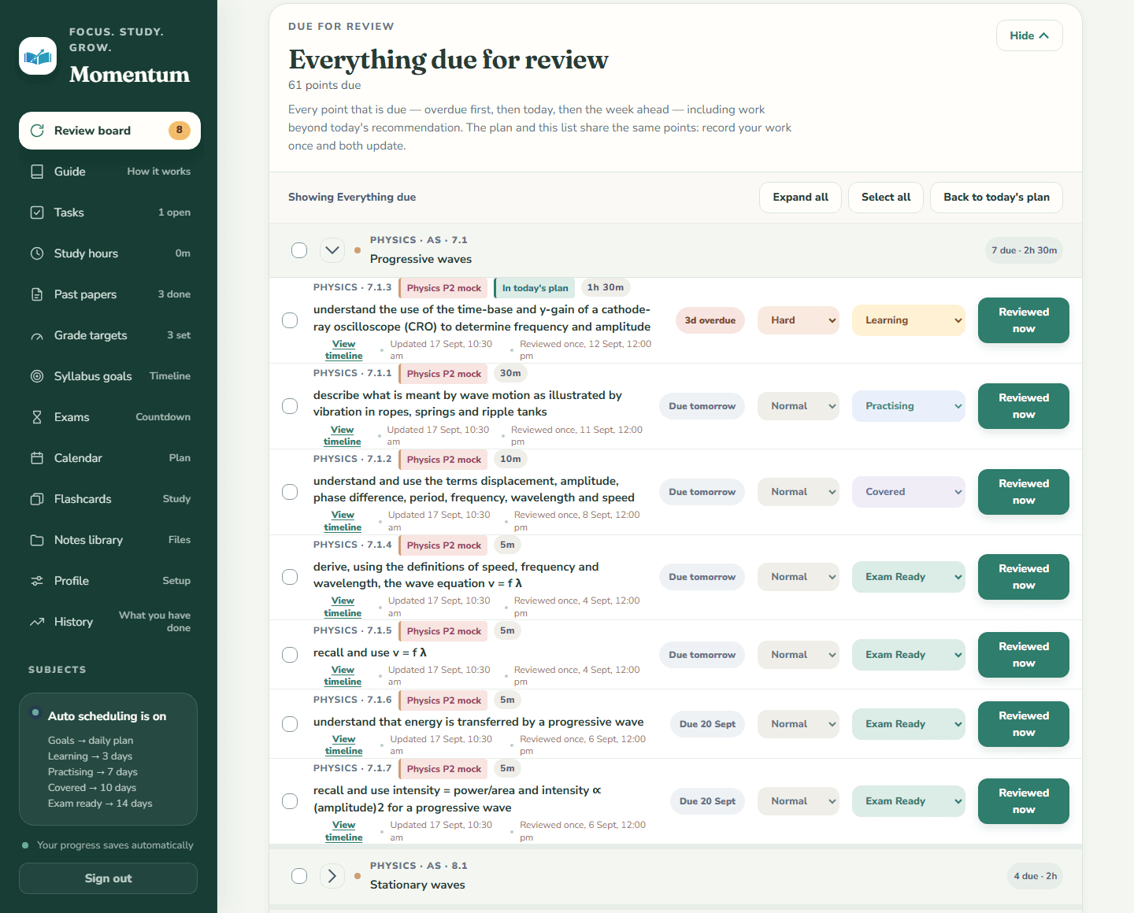Viewport: 1134px width, 913px height.
Task: Click the Flashcards stacked cards icon
Action: [37, 499]
